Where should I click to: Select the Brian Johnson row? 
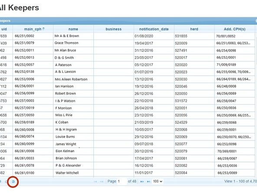pyautogui.click(x=127, y=158)
